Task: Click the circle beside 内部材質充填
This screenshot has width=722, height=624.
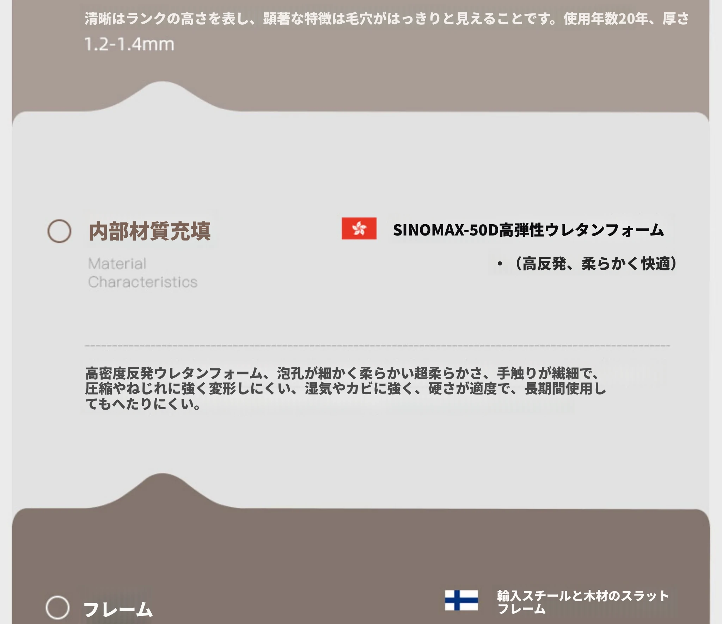Action: 59,231
